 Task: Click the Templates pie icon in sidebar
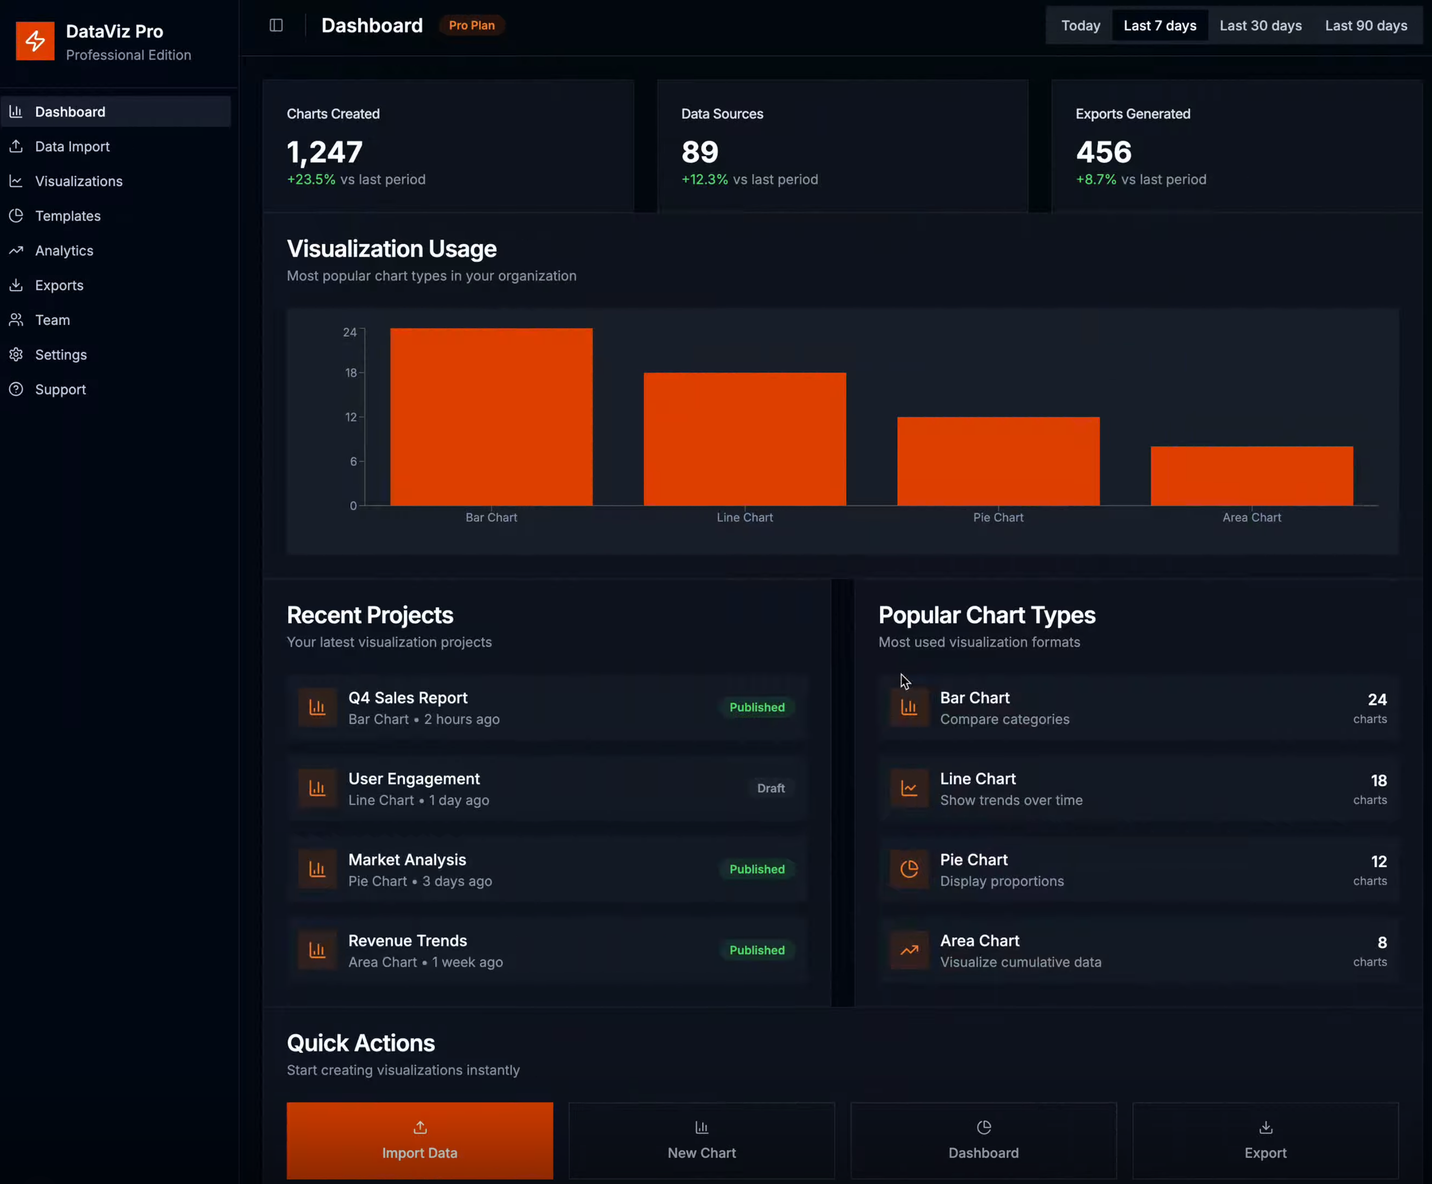click(16, 215)
